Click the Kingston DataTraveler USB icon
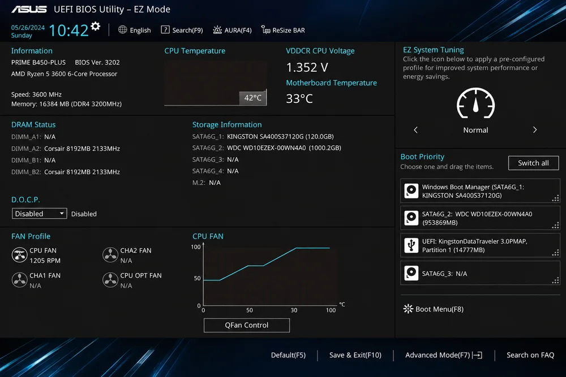This screenshot has width=566, height=377. pos(411,245)
